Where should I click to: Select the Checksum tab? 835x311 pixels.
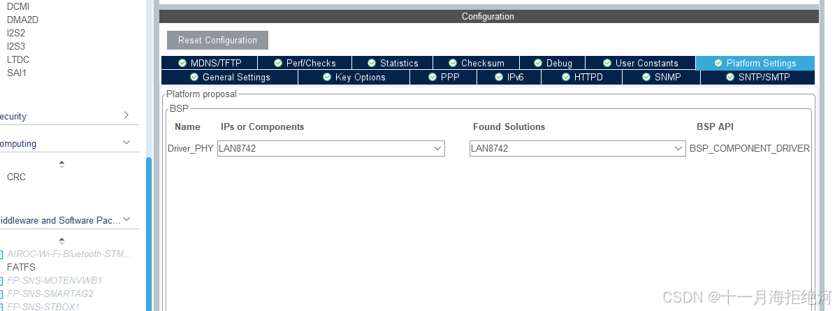(476, 63)
